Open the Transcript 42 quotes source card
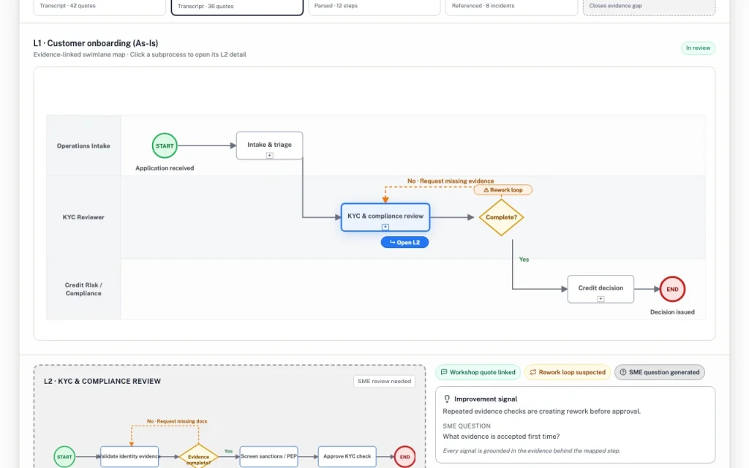 click(x=99, y=7)
